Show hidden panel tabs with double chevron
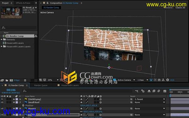Screen dimensions: 189x118 [36, 3]
